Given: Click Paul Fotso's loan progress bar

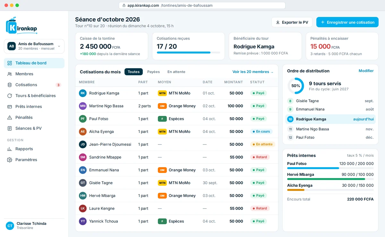Looking at the screenshot, I should pyautogui.click(x=330, y=168).
